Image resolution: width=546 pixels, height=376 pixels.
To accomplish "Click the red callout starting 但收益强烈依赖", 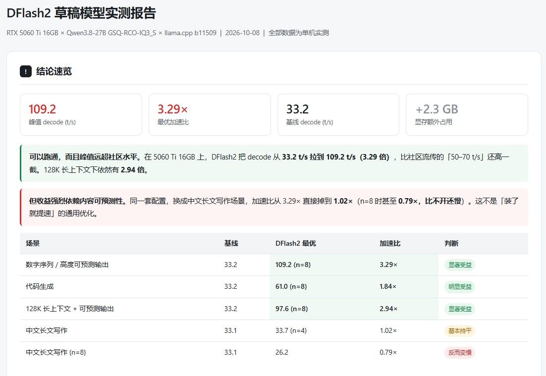I will point(274,207).
